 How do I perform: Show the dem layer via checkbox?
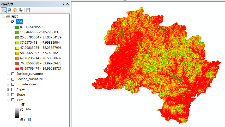(x=13, y=100)
